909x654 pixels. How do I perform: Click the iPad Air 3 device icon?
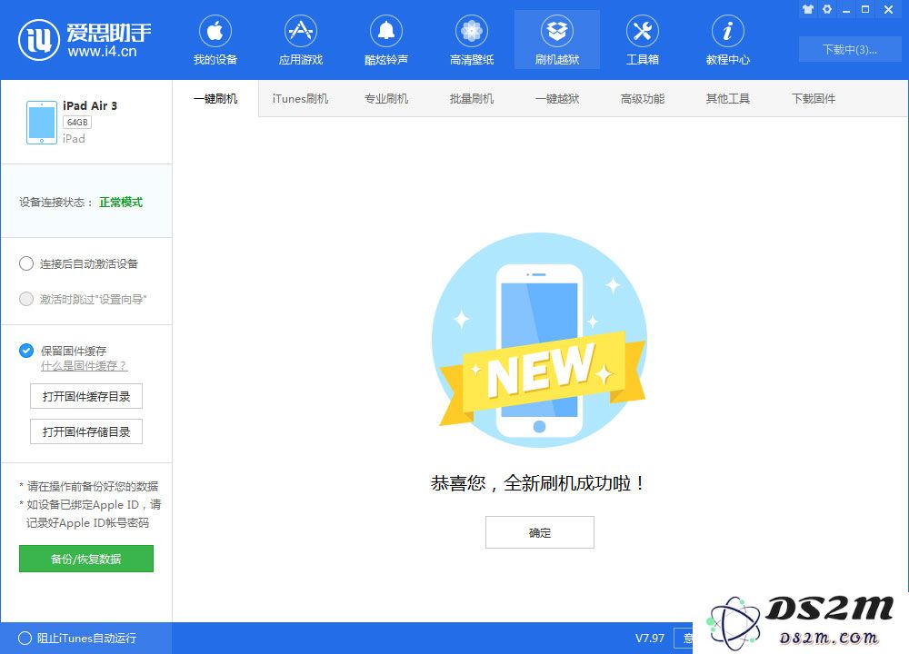(x=42, y=122)
